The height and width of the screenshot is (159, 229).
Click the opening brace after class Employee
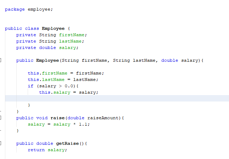point(69,28)
